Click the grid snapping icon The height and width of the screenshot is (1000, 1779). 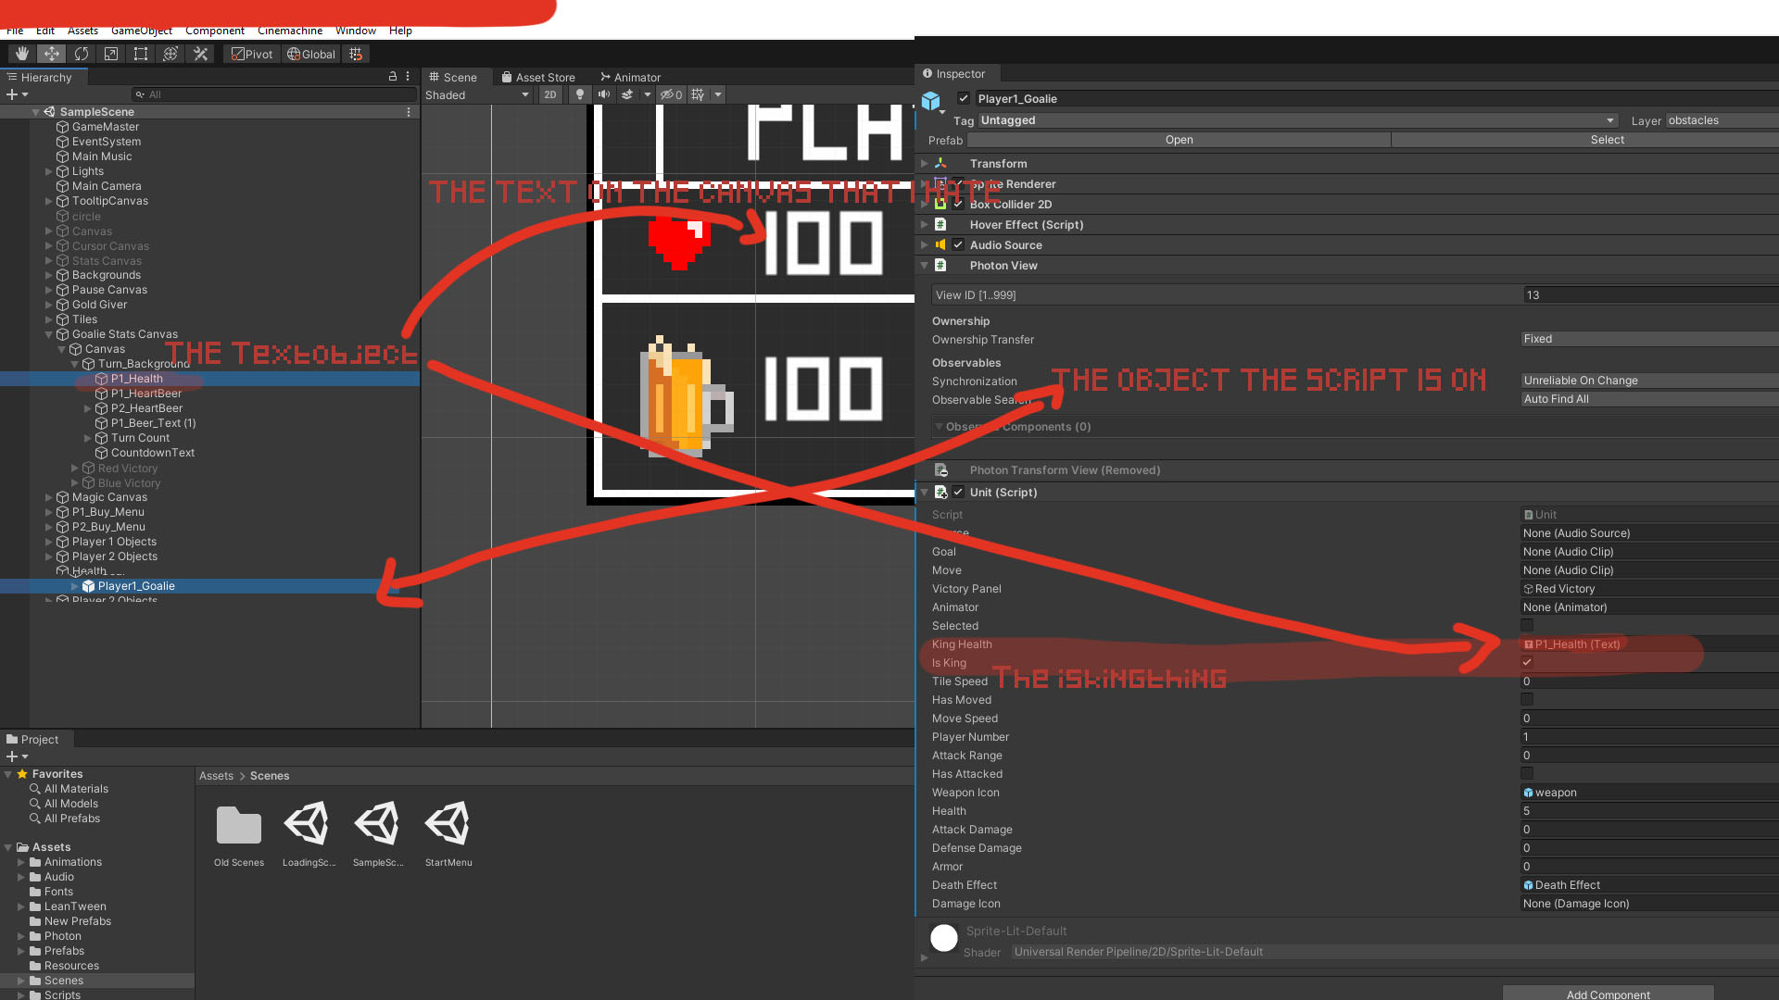coord(355,54)
